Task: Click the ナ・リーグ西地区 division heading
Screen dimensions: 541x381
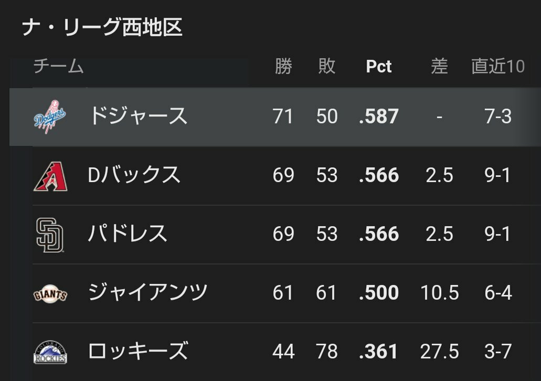Action: click(102, 28)
